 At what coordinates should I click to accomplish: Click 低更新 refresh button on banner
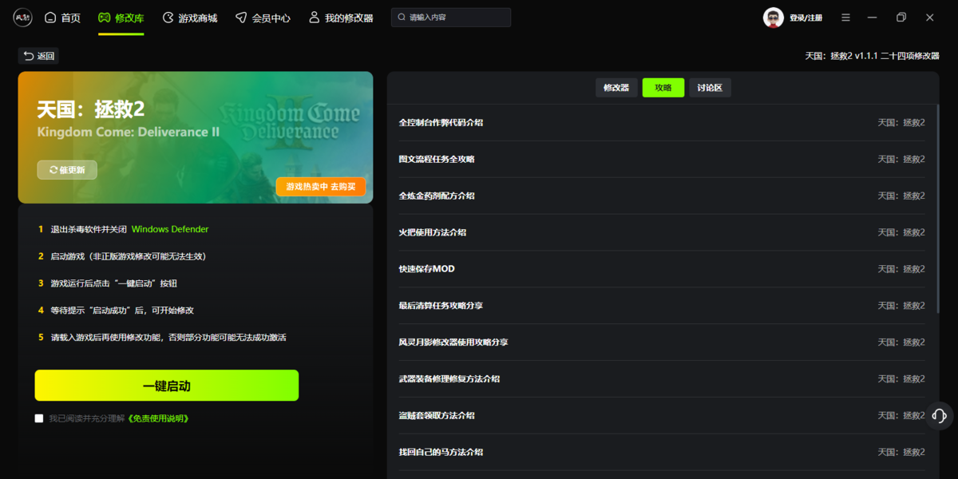point(67,170)
